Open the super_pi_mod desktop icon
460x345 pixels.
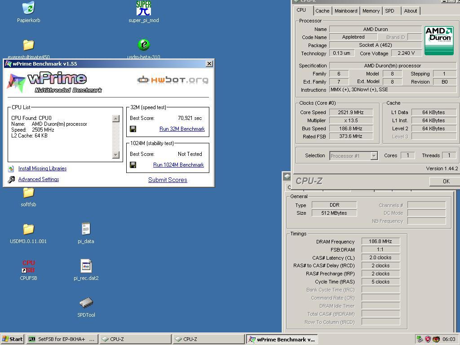pyautogui.click(x=143, y=8)
